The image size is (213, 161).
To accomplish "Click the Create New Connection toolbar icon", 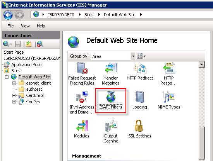I will click(6, 44).
